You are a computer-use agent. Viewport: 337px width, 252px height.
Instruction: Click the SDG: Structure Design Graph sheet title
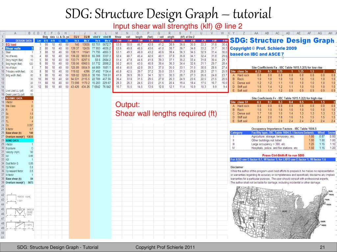pyautogui.click(x=282, y=40)
